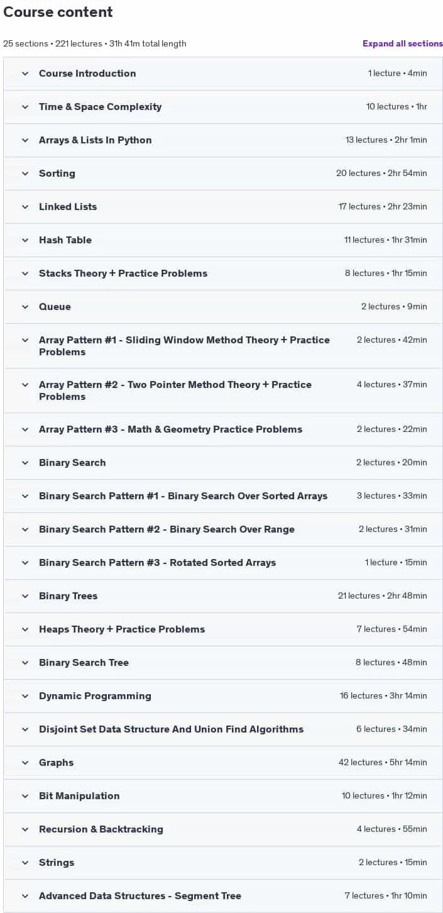Expand Graphs section via chevron icon

25,763
